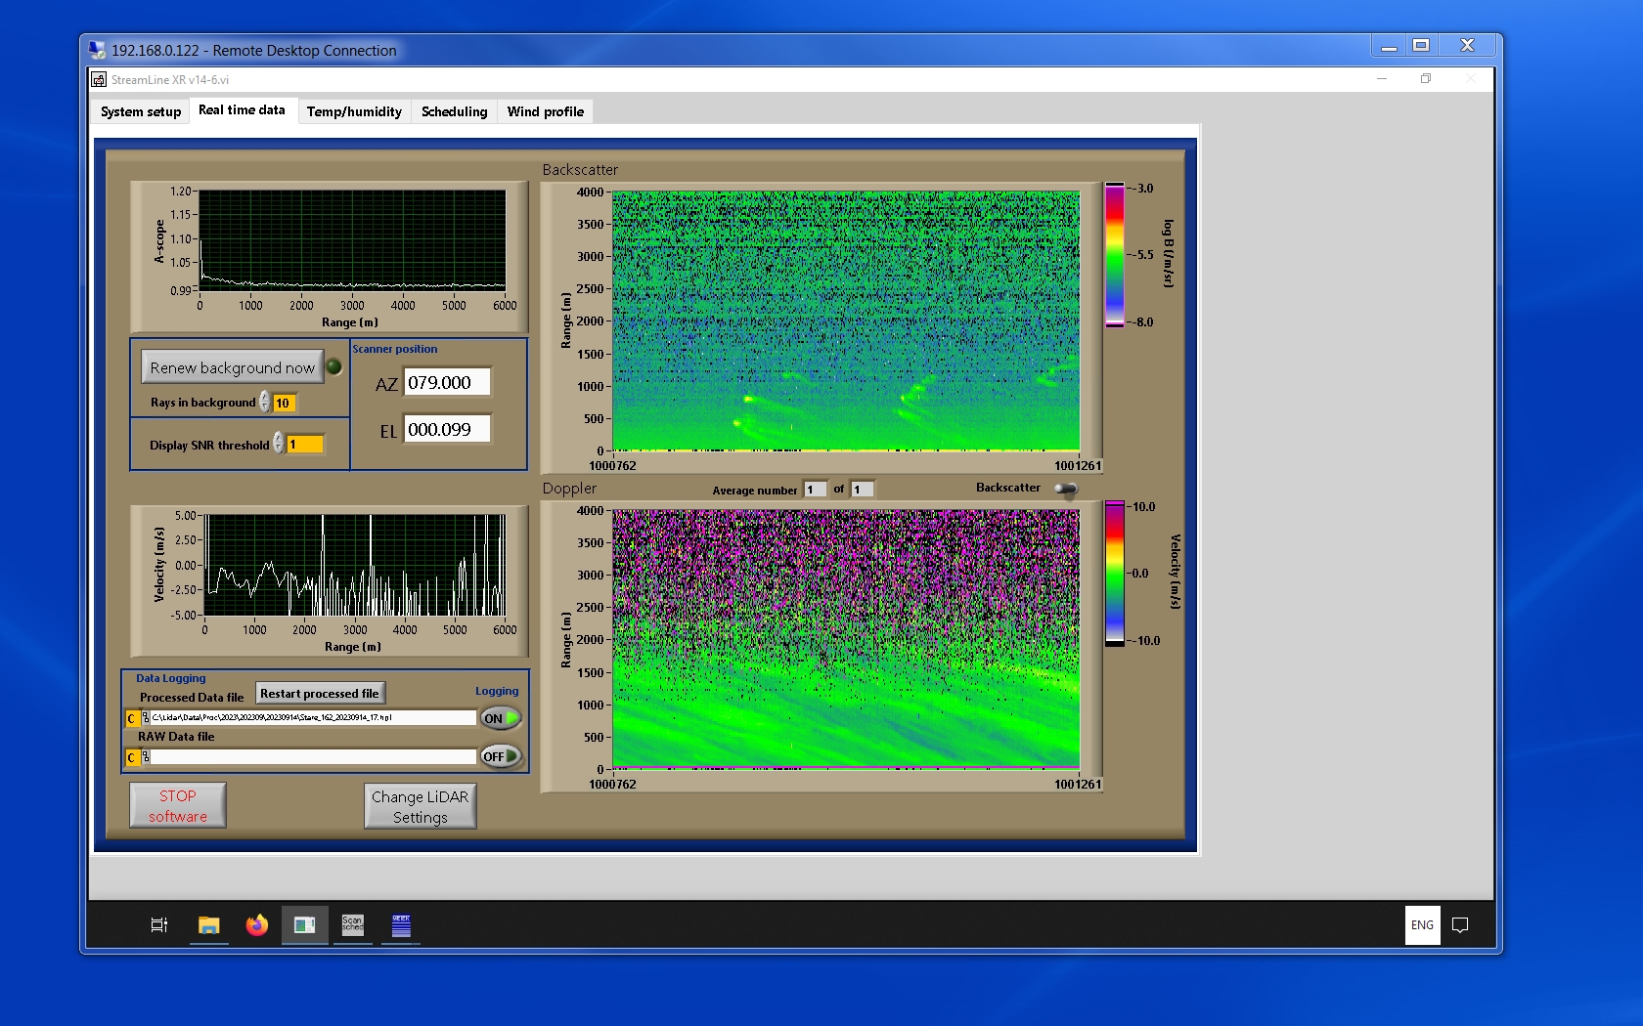Click the Change LiDAR Settings button
Viewport: 1643px width, 1026px height.
coord(420,807)
